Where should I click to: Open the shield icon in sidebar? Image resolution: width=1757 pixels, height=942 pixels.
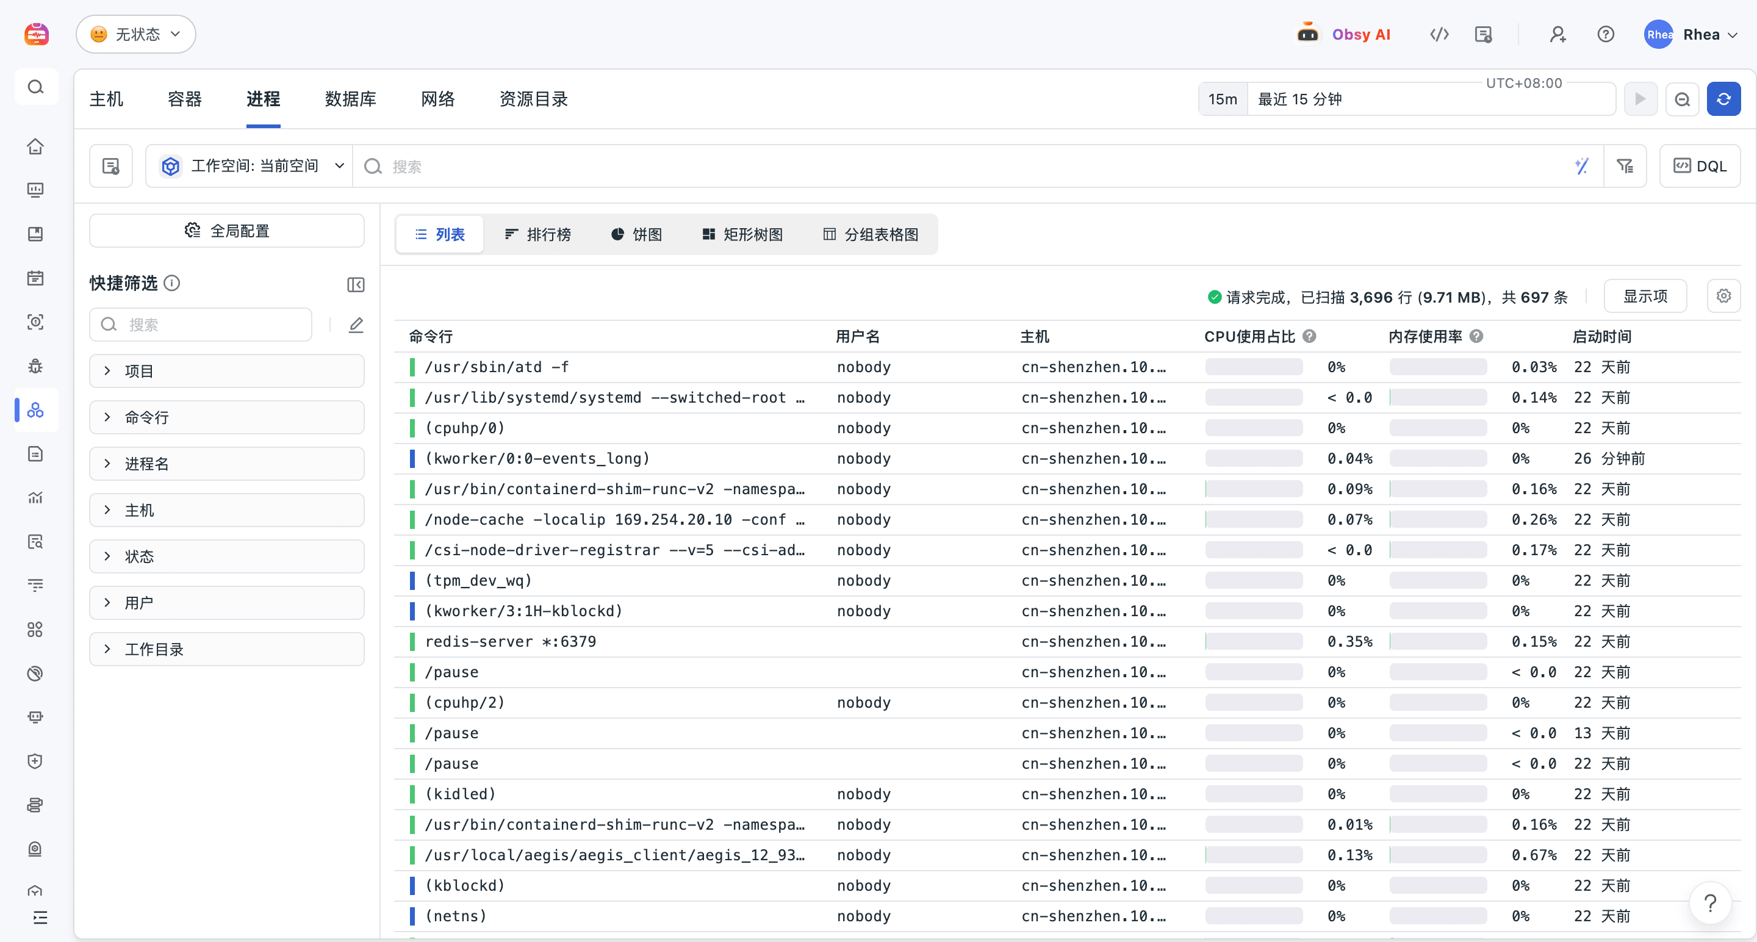(x=35, y=761)
